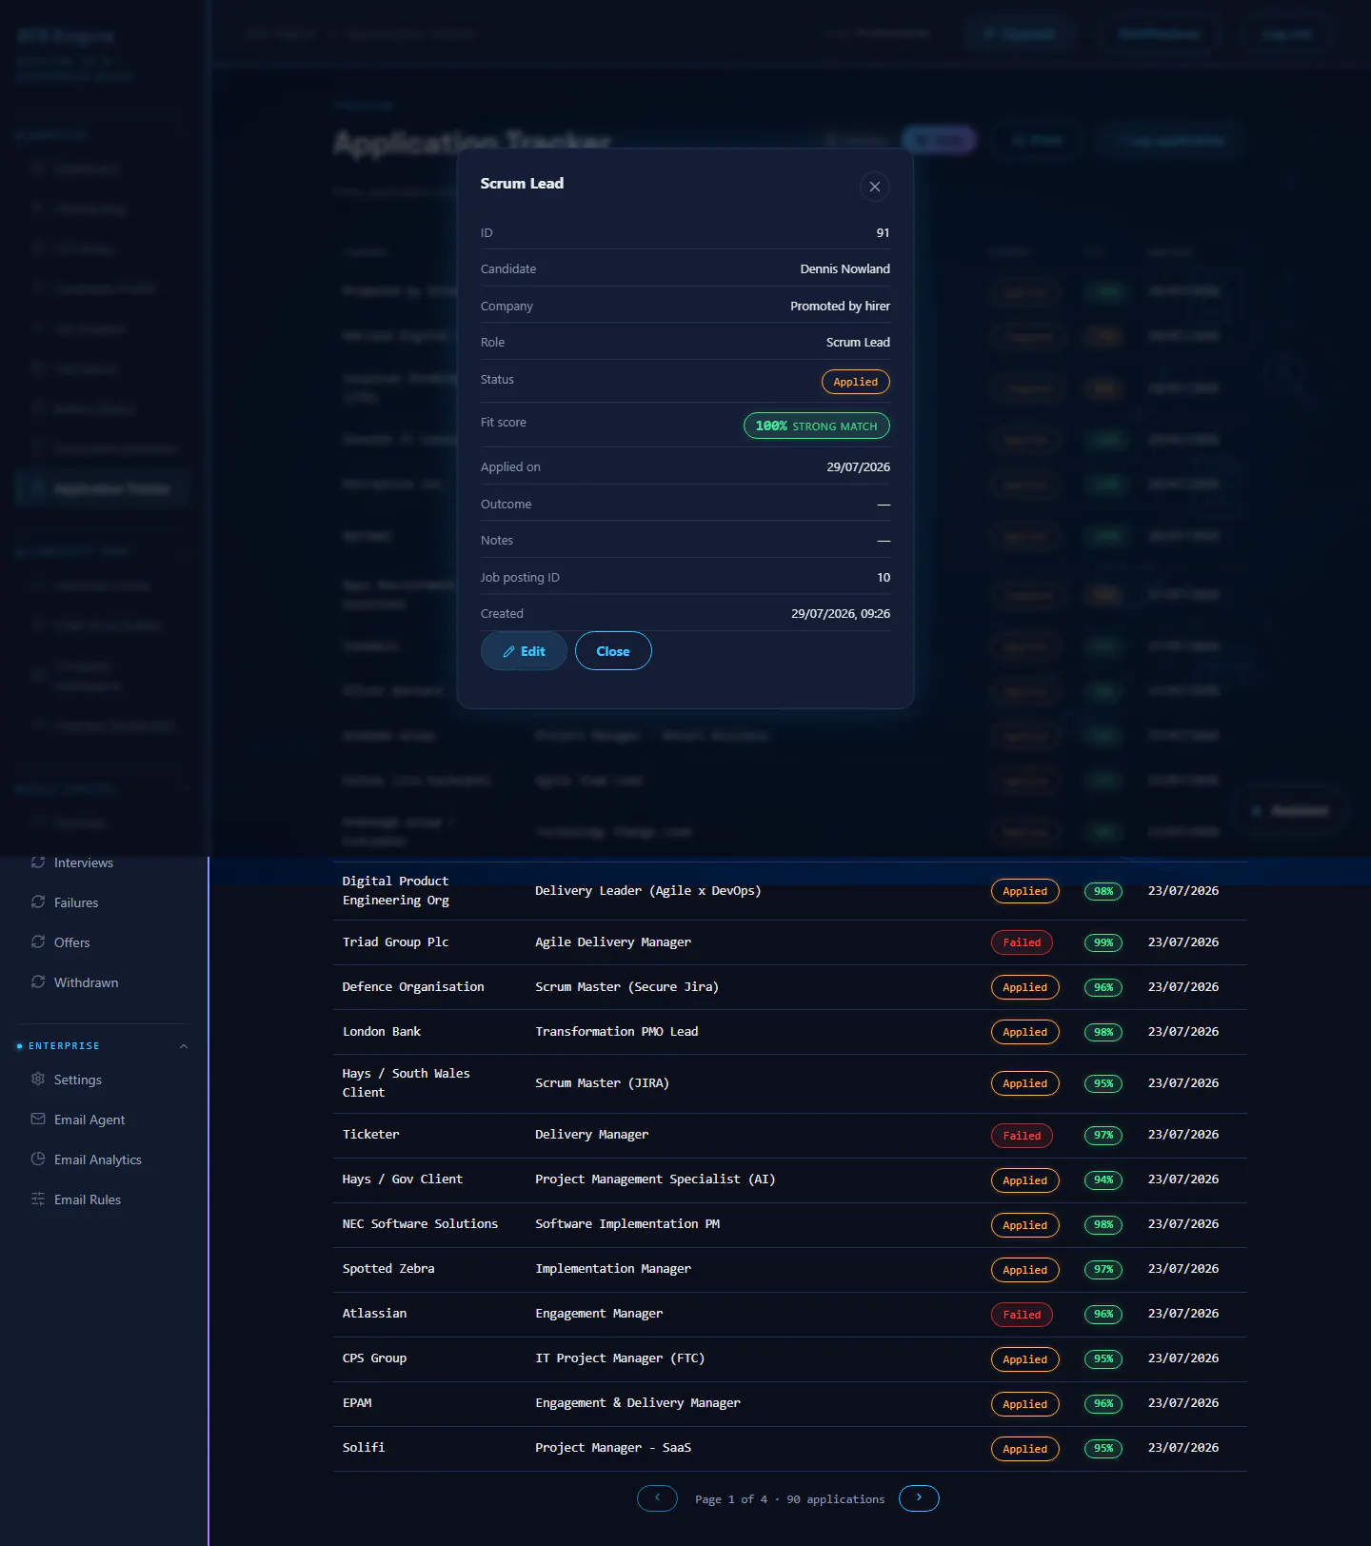Open the NEC Software Solutions row
Viewport: 1371px width, 1546px height.
790,1224
